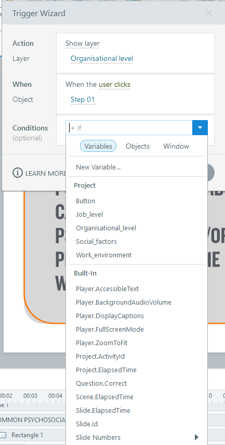
Task: Click the 00:03 mark on timeline ruler
Action: pyautogui.click(x=30, y=396)
